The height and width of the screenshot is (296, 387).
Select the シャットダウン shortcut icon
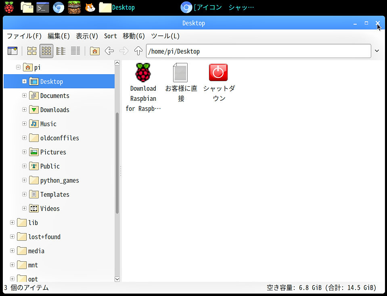[x=218, y=73]
